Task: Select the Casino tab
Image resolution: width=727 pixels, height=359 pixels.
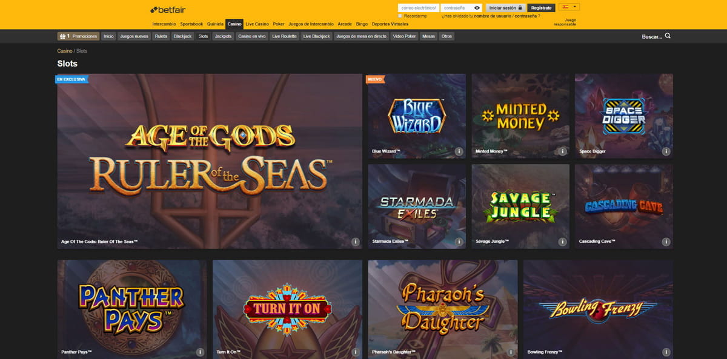Action: point(234,24)
